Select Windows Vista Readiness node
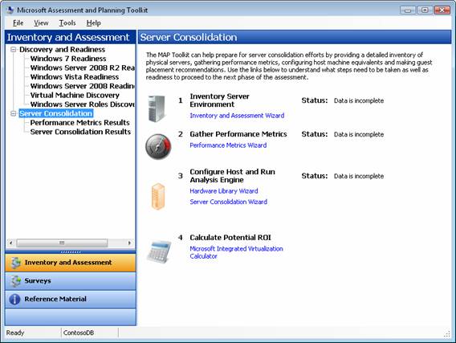456x343 pixels. click(75, 77)
